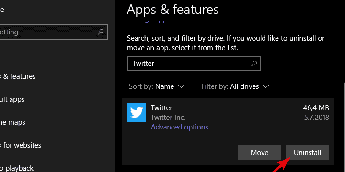Click the magnifier icon in the sidebar search
Image resolution: width=345 pixels, height=172 pixels.
pos(101,32)
